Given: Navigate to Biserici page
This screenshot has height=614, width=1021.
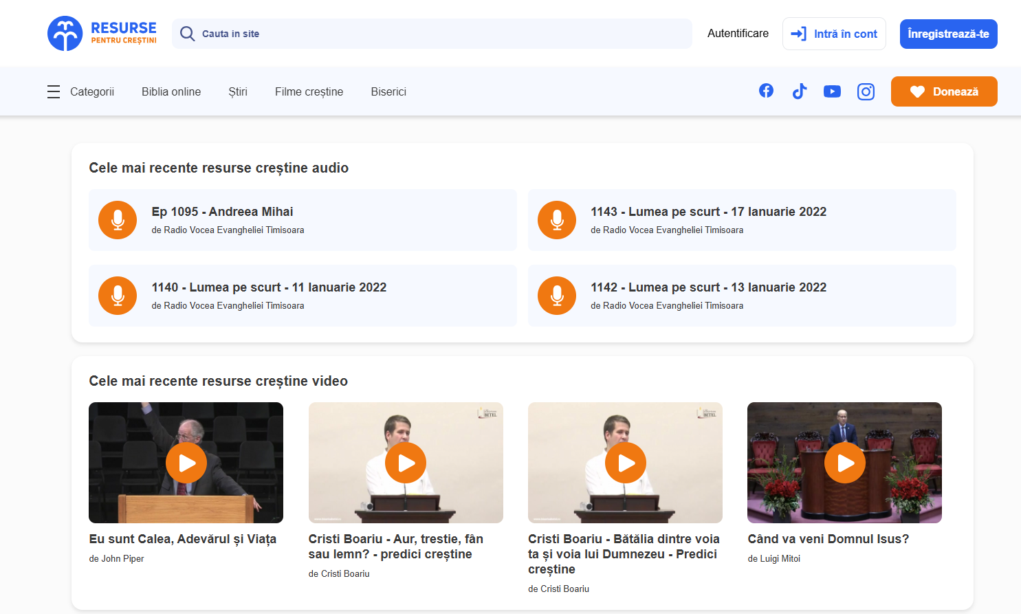Looking at the screenshot, I should tap(388, 91).
